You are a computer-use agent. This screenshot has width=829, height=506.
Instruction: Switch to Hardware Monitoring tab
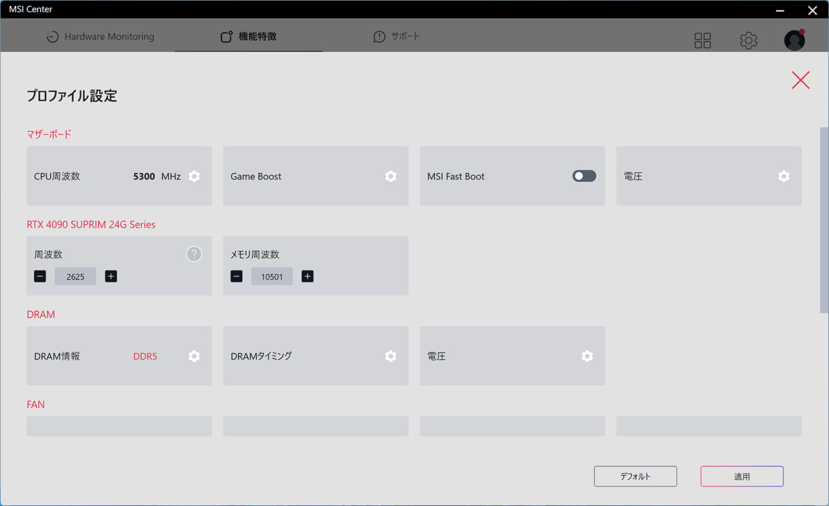point(100,37)
